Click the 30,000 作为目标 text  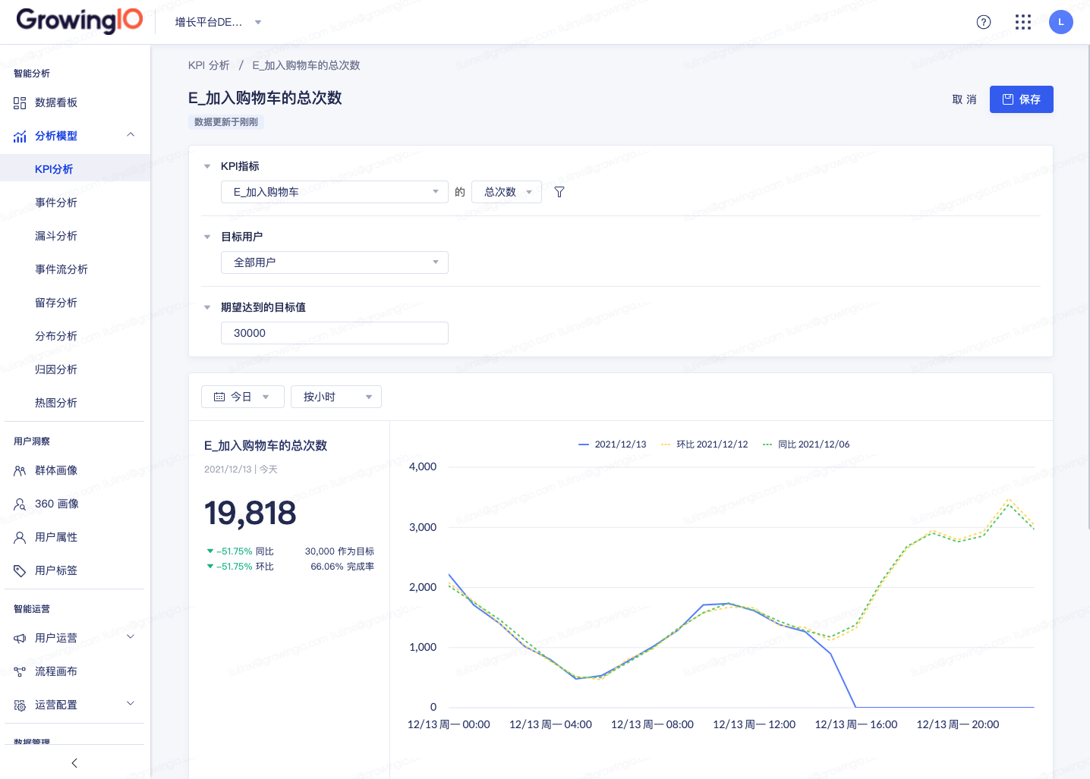click(339, 551)
